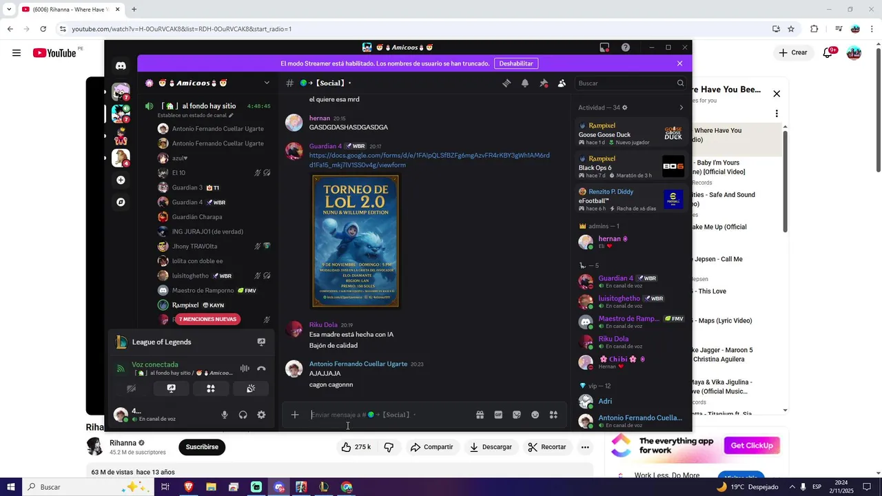Open Discord direct messages home icon
882x496 pixels.
(121, 66)
